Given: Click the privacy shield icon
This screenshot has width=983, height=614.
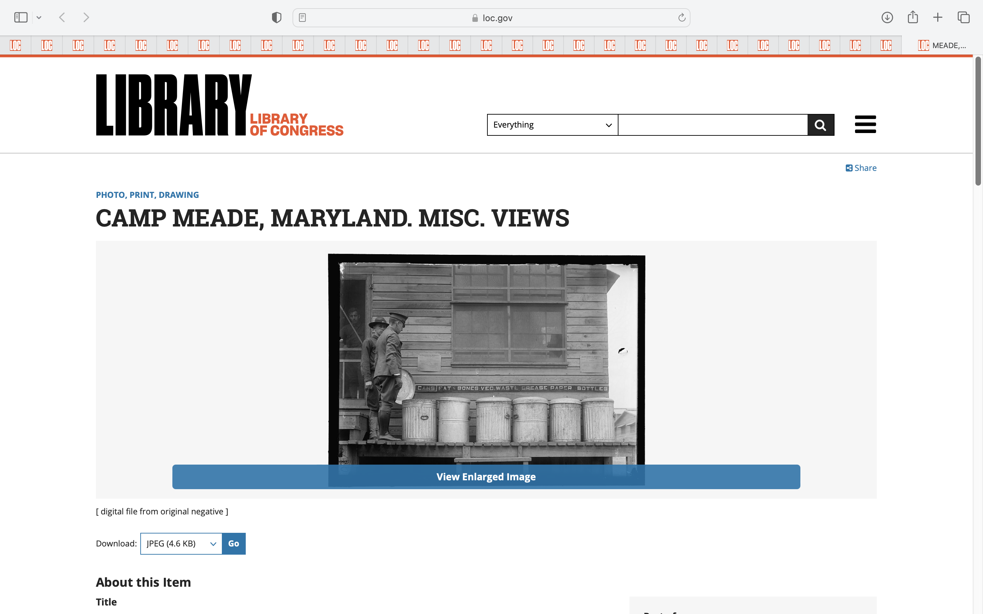Looking at the screenshot, I should [x=276, y=17].
